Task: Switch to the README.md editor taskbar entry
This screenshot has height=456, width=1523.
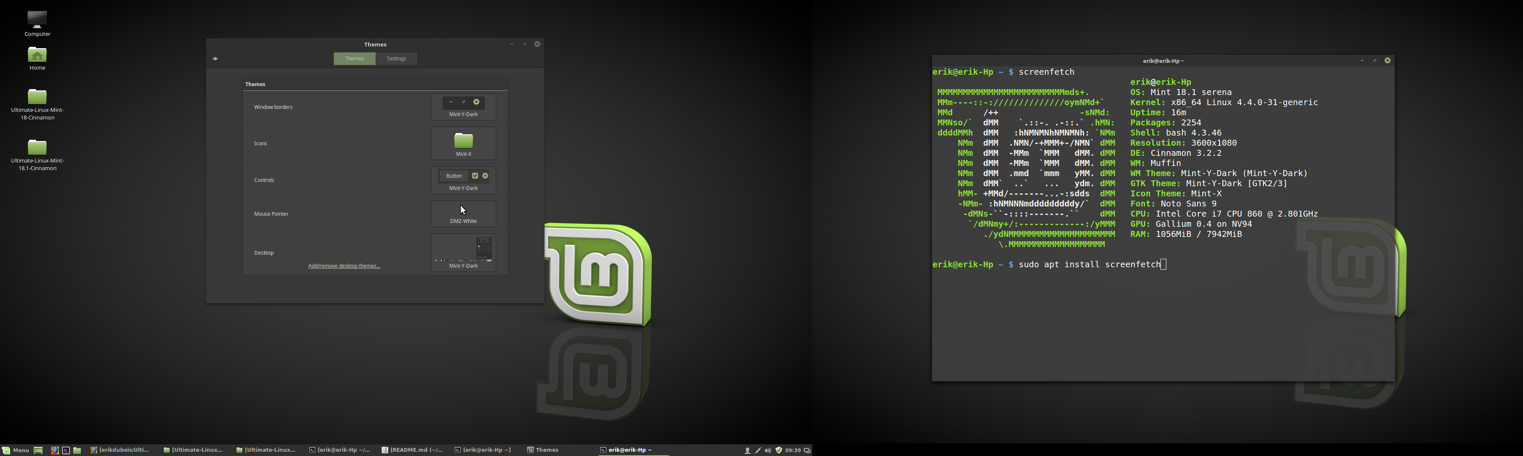Action: (412, 450)
